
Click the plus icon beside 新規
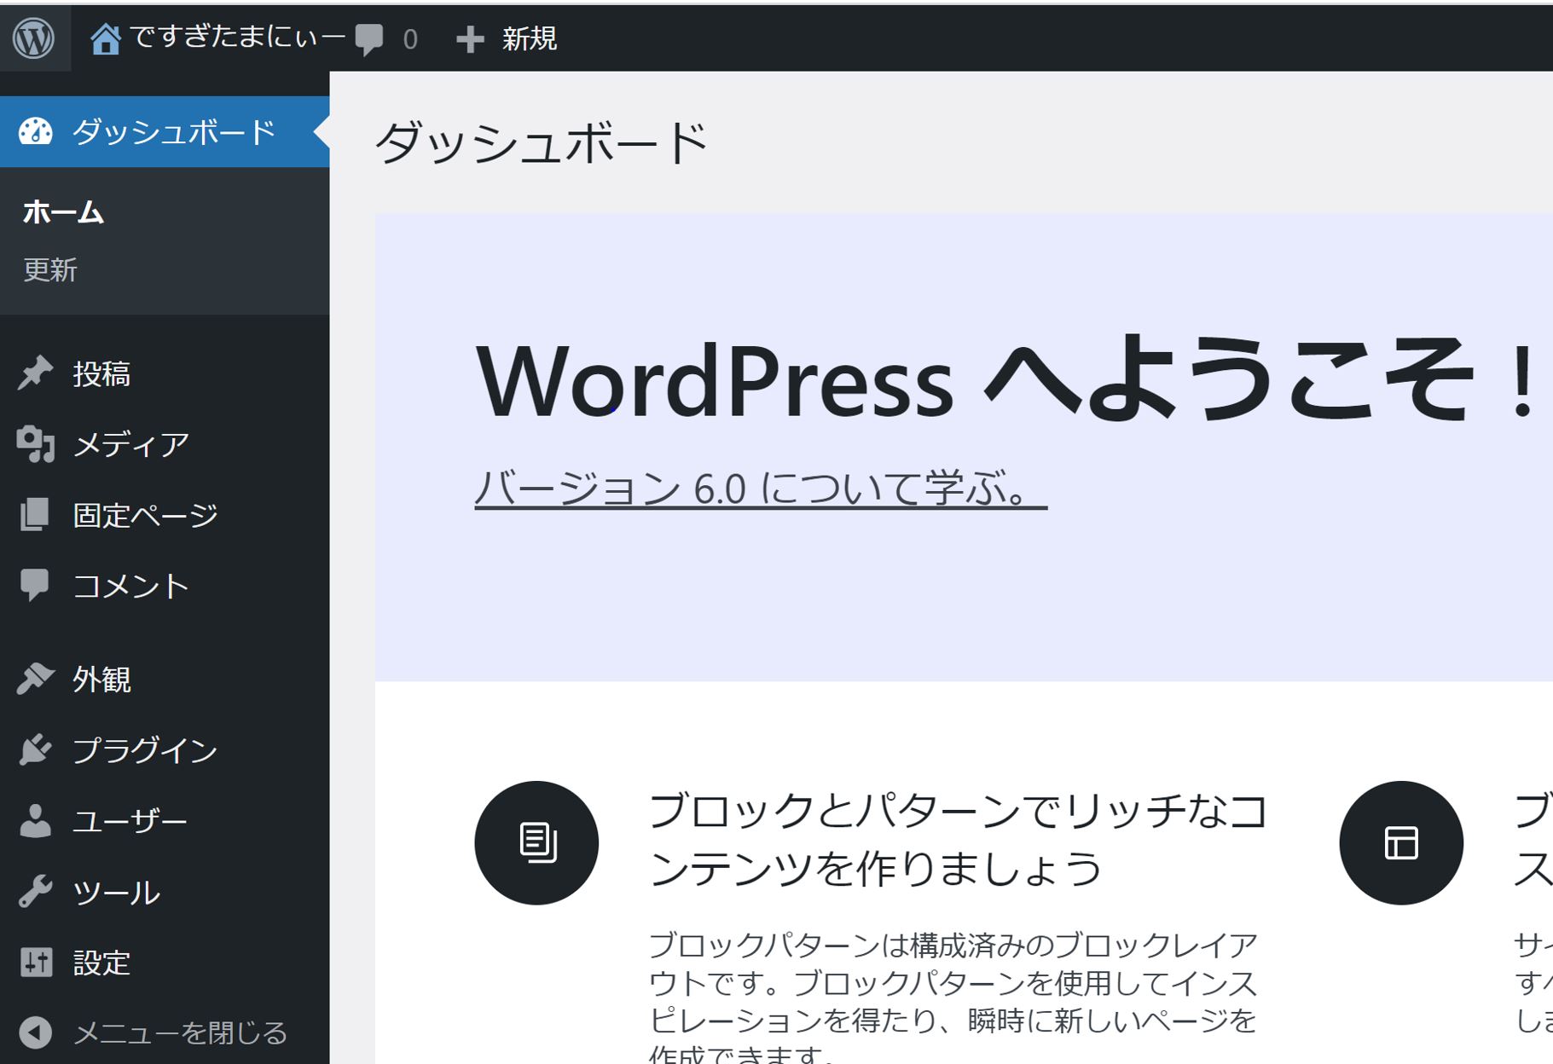click(x=470, y=39)
